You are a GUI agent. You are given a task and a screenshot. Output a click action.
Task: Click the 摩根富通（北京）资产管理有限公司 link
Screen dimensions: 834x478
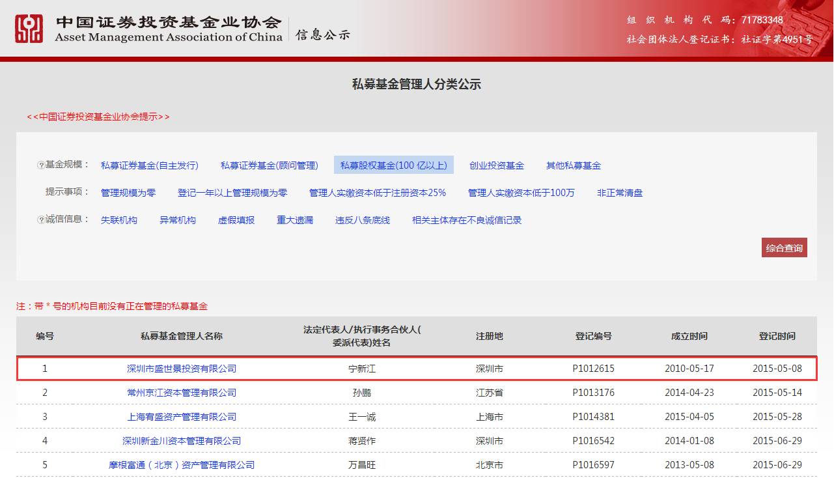point(181,465)
